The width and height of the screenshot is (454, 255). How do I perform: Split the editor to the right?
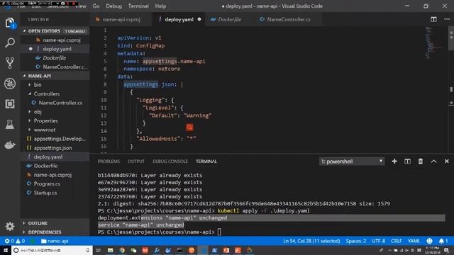coord(433,19)
